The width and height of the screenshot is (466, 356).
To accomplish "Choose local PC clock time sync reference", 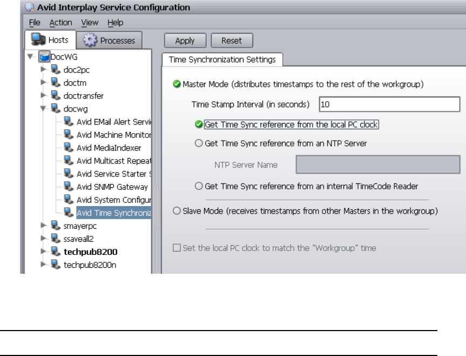I will [199, 124].
